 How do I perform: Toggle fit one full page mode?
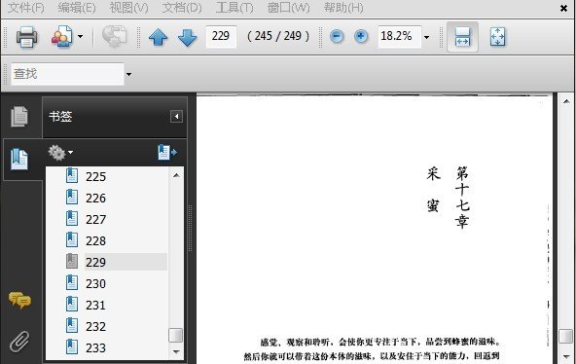(497, 36)
